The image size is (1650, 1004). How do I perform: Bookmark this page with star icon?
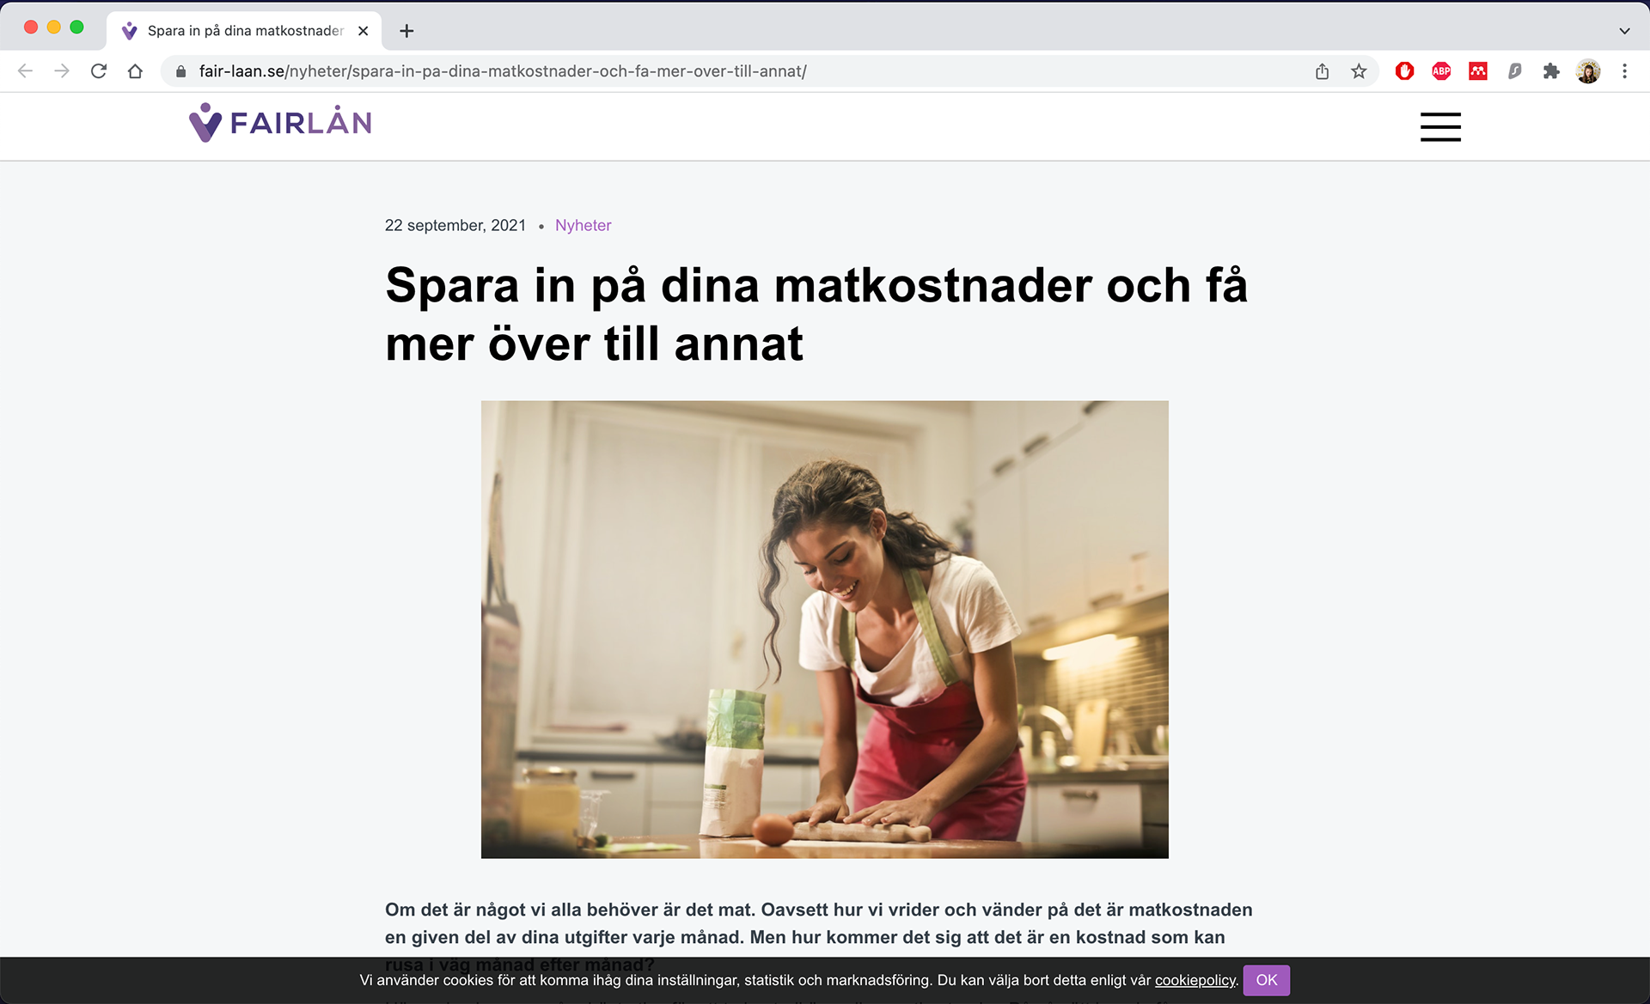coord(1359,71)
